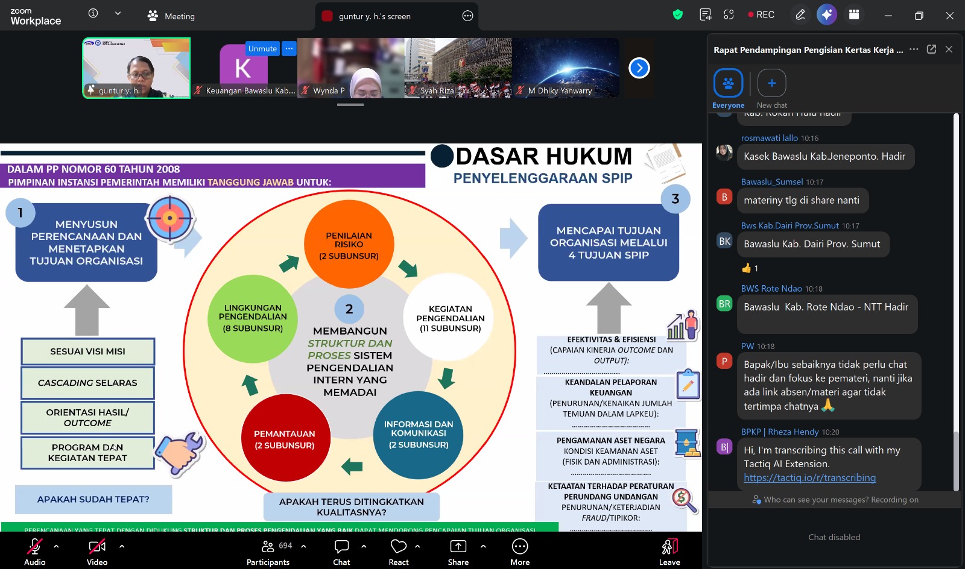
Task: Unmute the Audio microphone
Action: tap(35, 552)
